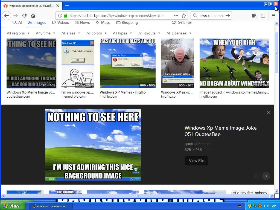Image resolution: width=280 pixels, height=210 pixels.
Task: Open the Bernie Sanders windows xp thumbnail
Action: 177,63
